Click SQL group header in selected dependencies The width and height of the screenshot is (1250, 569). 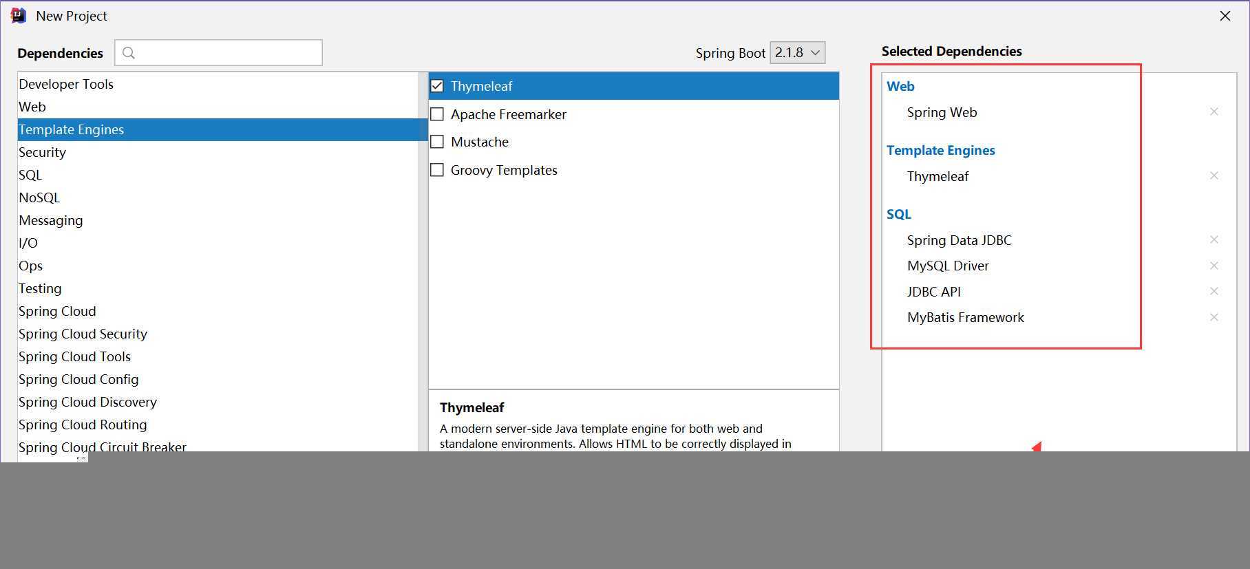tap(898, 214)
